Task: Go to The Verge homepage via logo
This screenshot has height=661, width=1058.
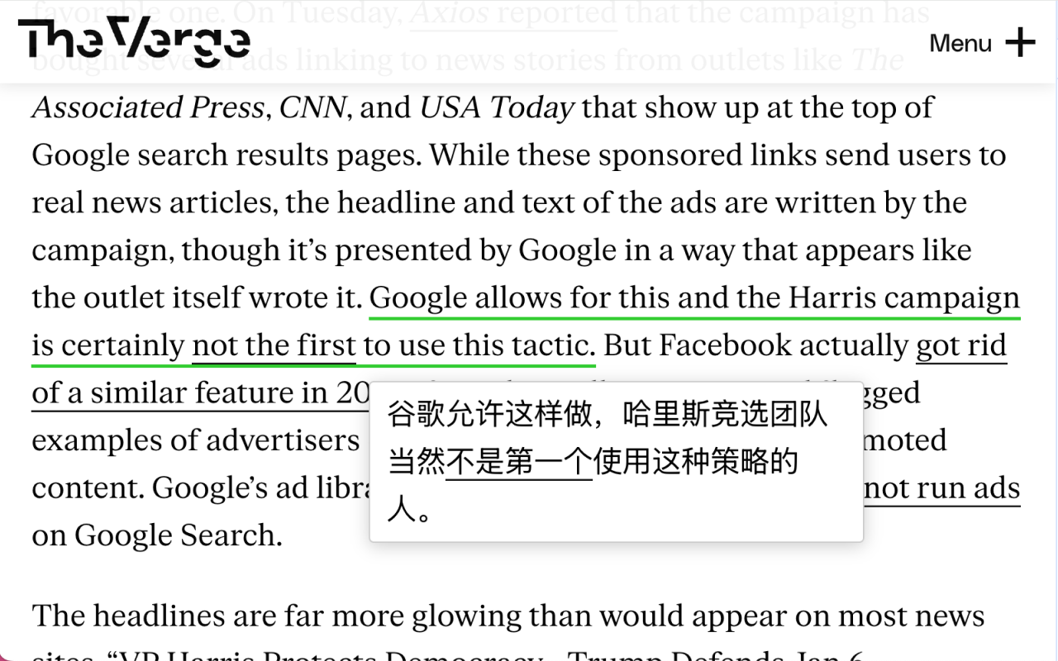Action: [134, 41]
